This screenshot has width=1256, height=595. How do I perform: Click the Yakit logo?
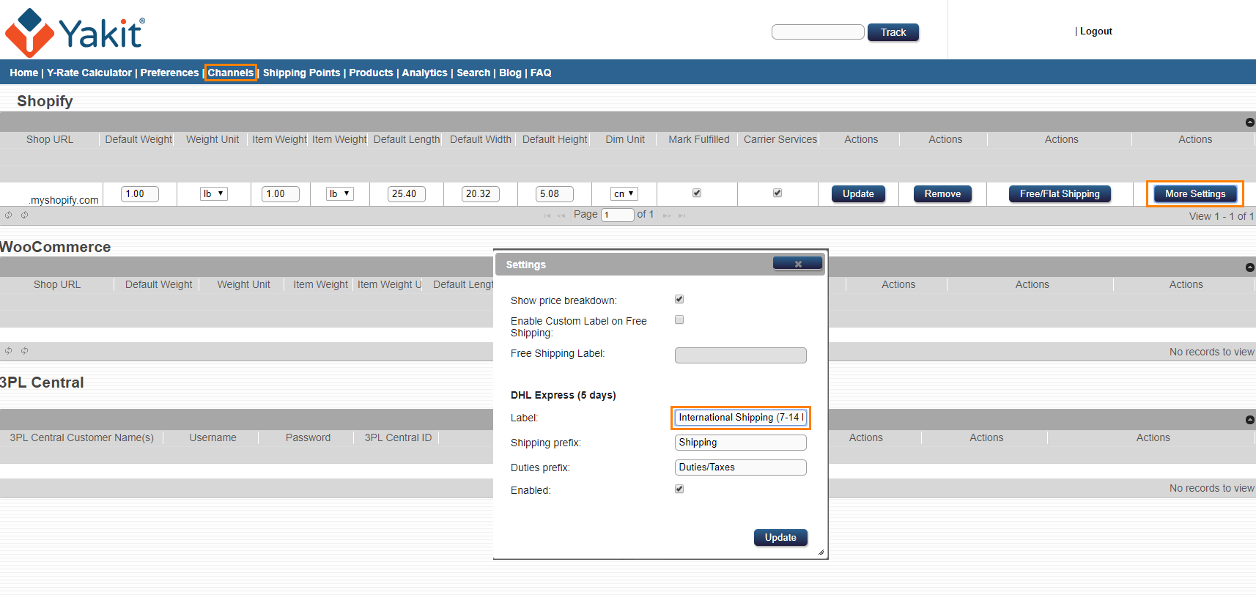coord(75,32)
